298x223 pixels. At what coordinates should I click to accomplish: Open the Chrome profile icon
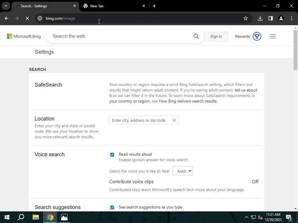[281, 18]
